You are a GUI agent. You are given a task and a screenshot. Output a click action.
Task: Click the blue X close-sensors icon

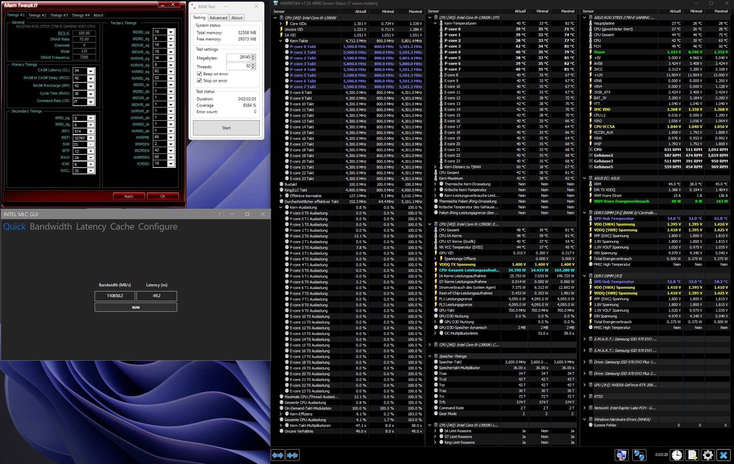[x=724, y=455]
